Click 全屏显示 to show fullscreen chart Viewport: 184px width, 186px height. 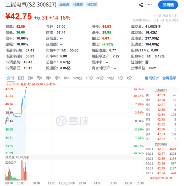(169, 78)
